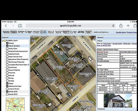Enable the Urban Service Area layer
Viewport: 138px width, 111px height.
pyautogui.click(x=7, y=57)
